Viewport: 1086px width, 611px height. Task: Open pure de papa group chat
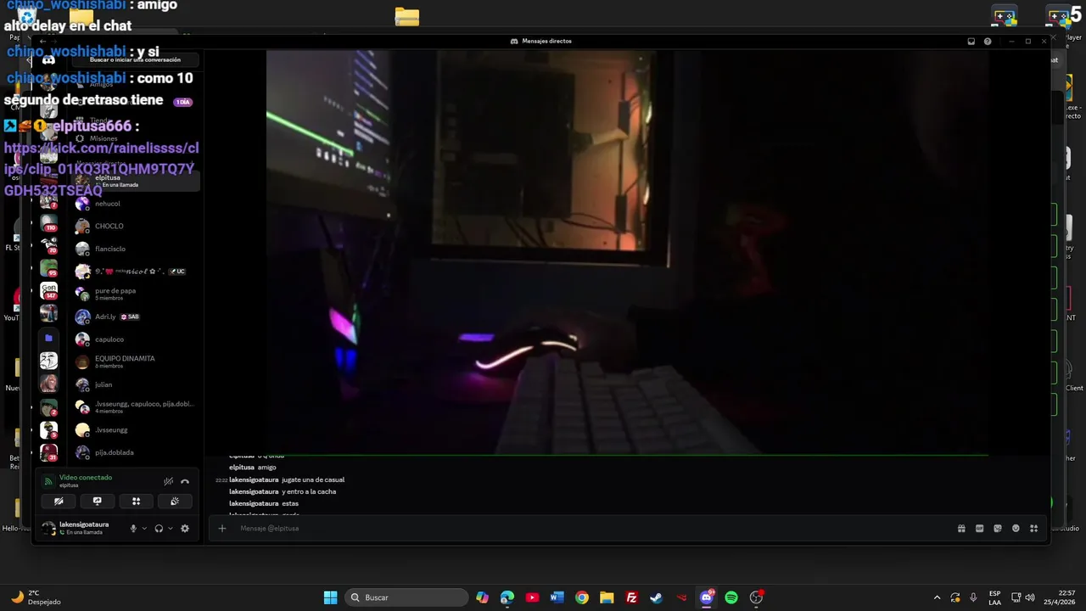tap(136, 294)
